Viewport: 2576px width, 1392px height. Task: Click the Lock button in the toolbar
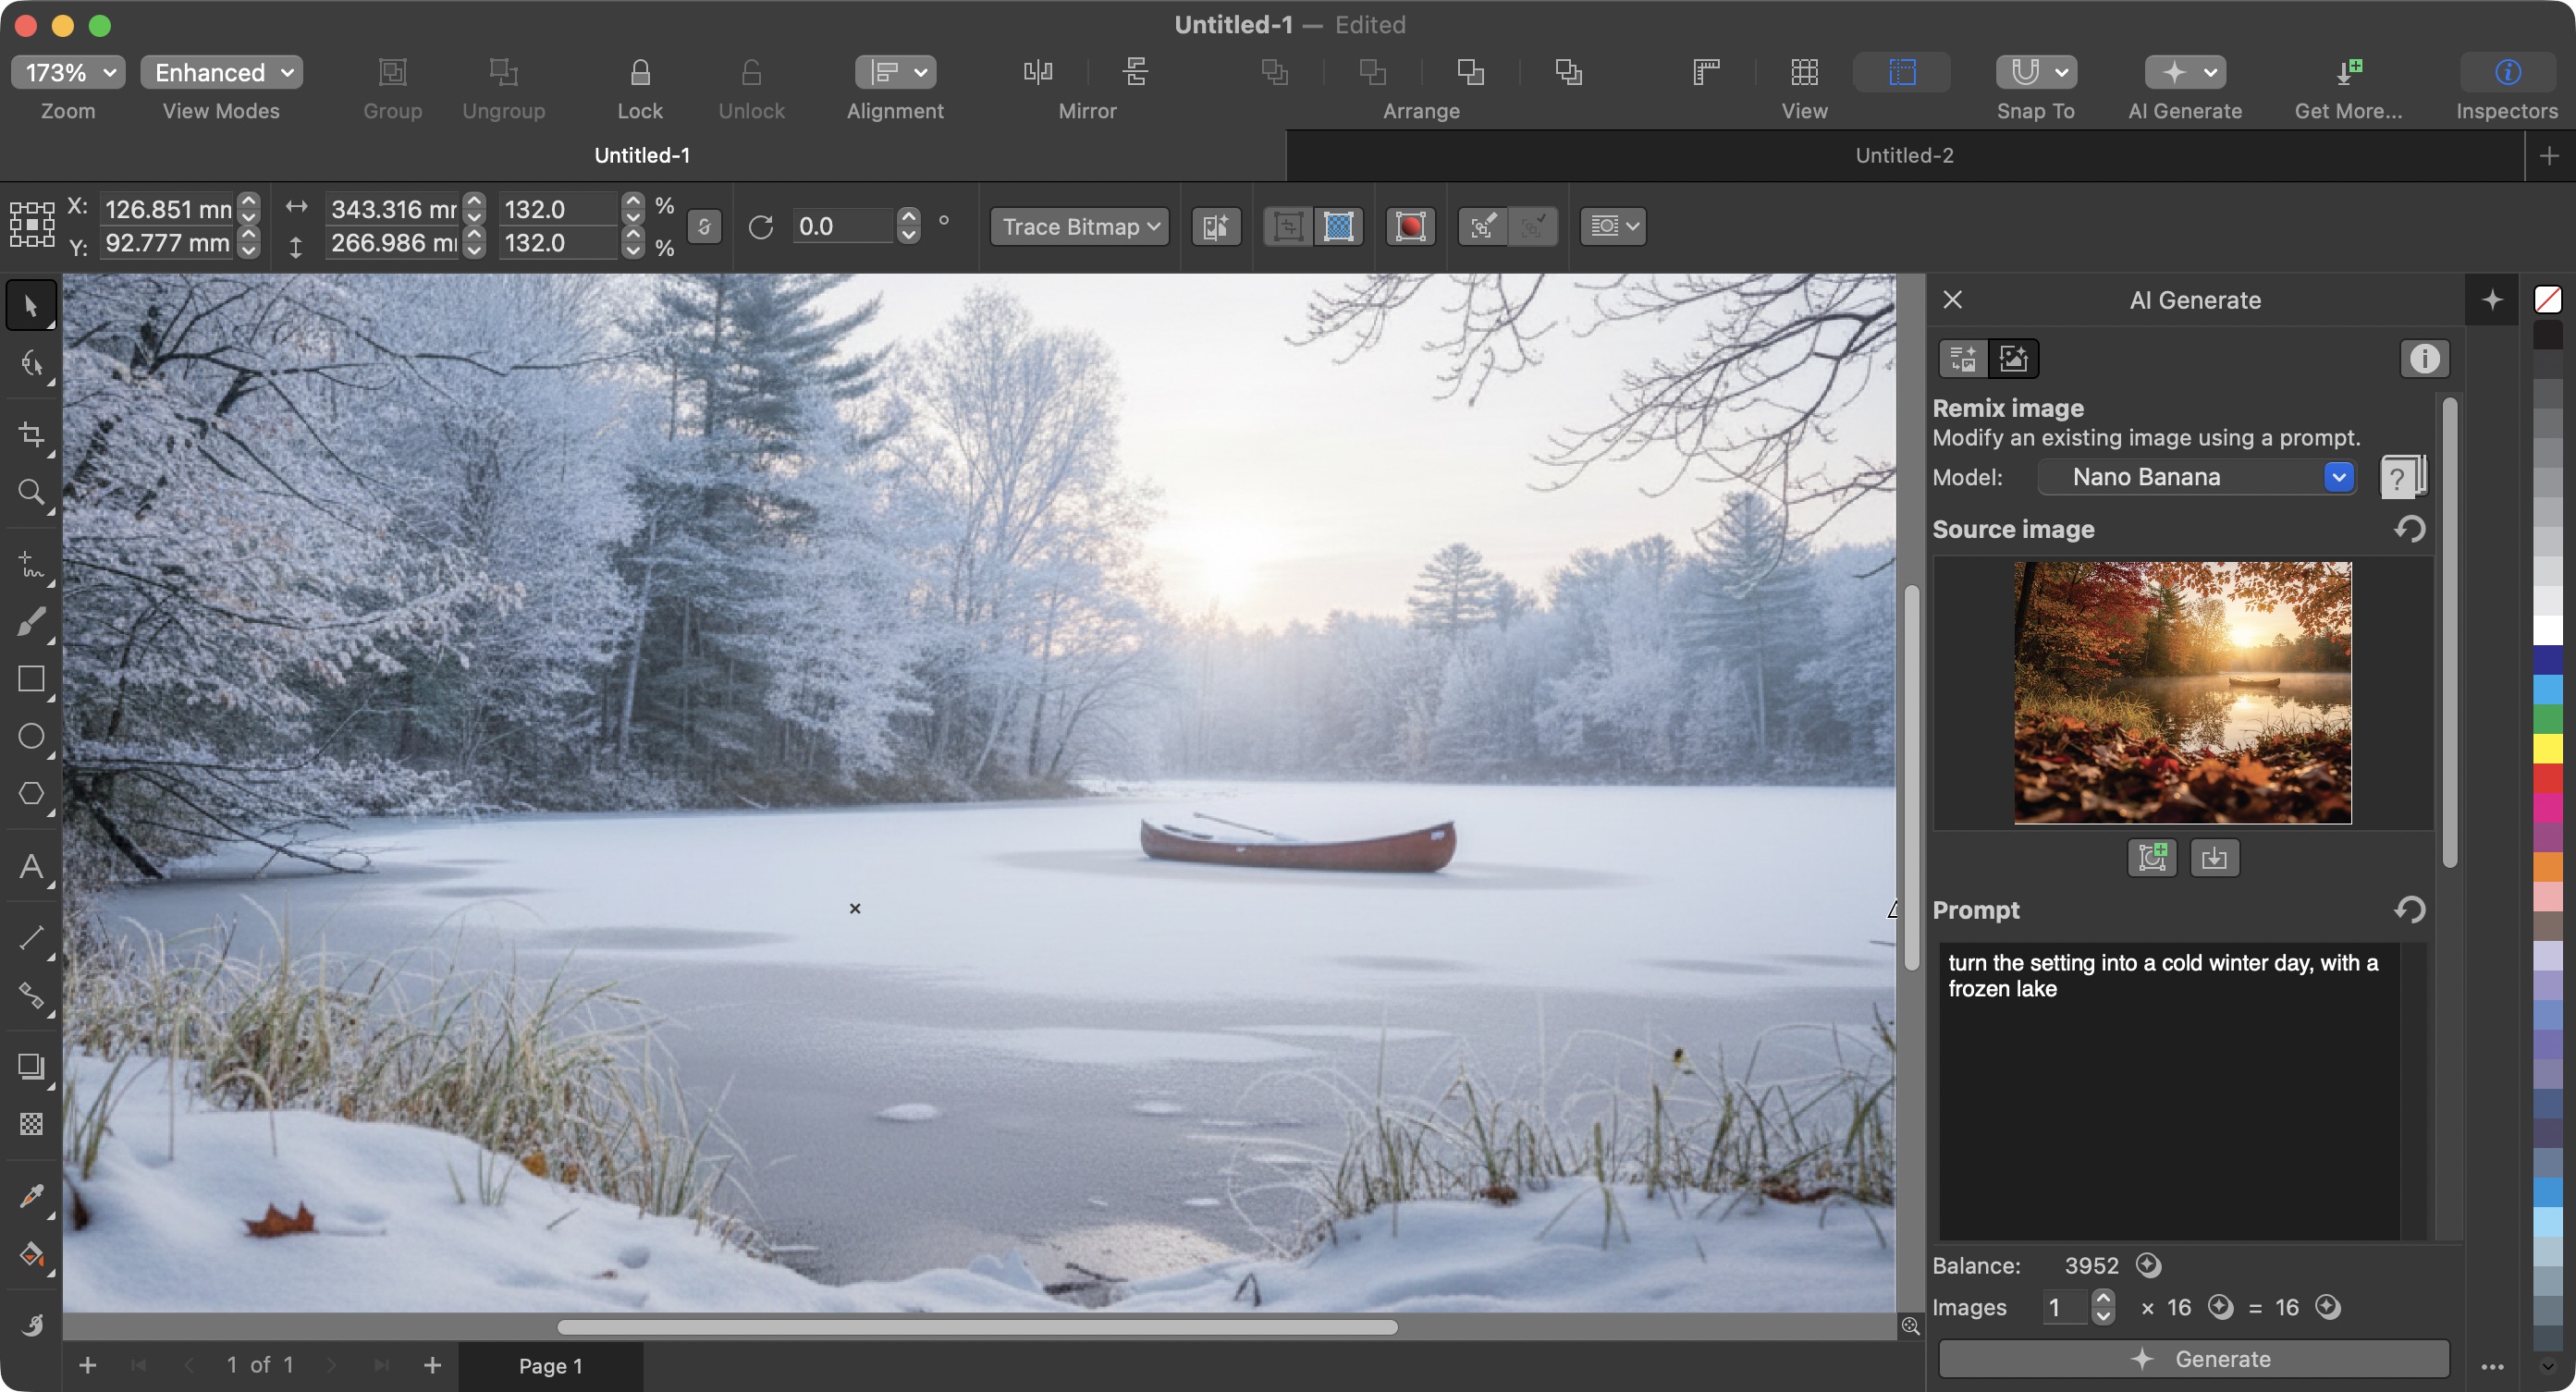click(639, 72)
